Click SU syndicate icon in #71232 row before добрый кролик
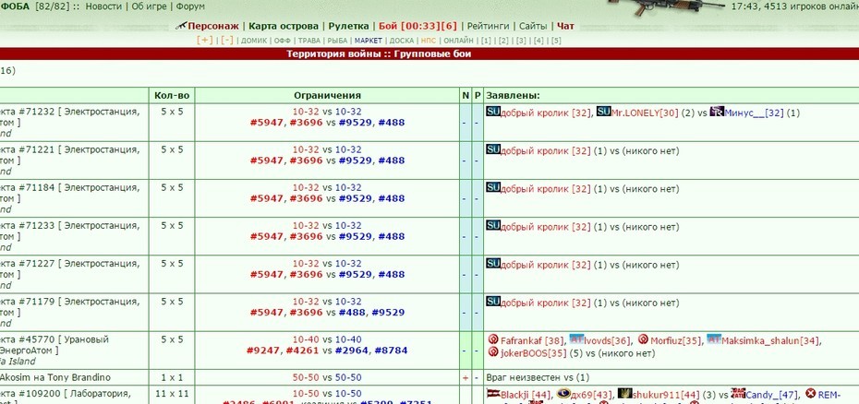859x404 pixels. [493, 112]
